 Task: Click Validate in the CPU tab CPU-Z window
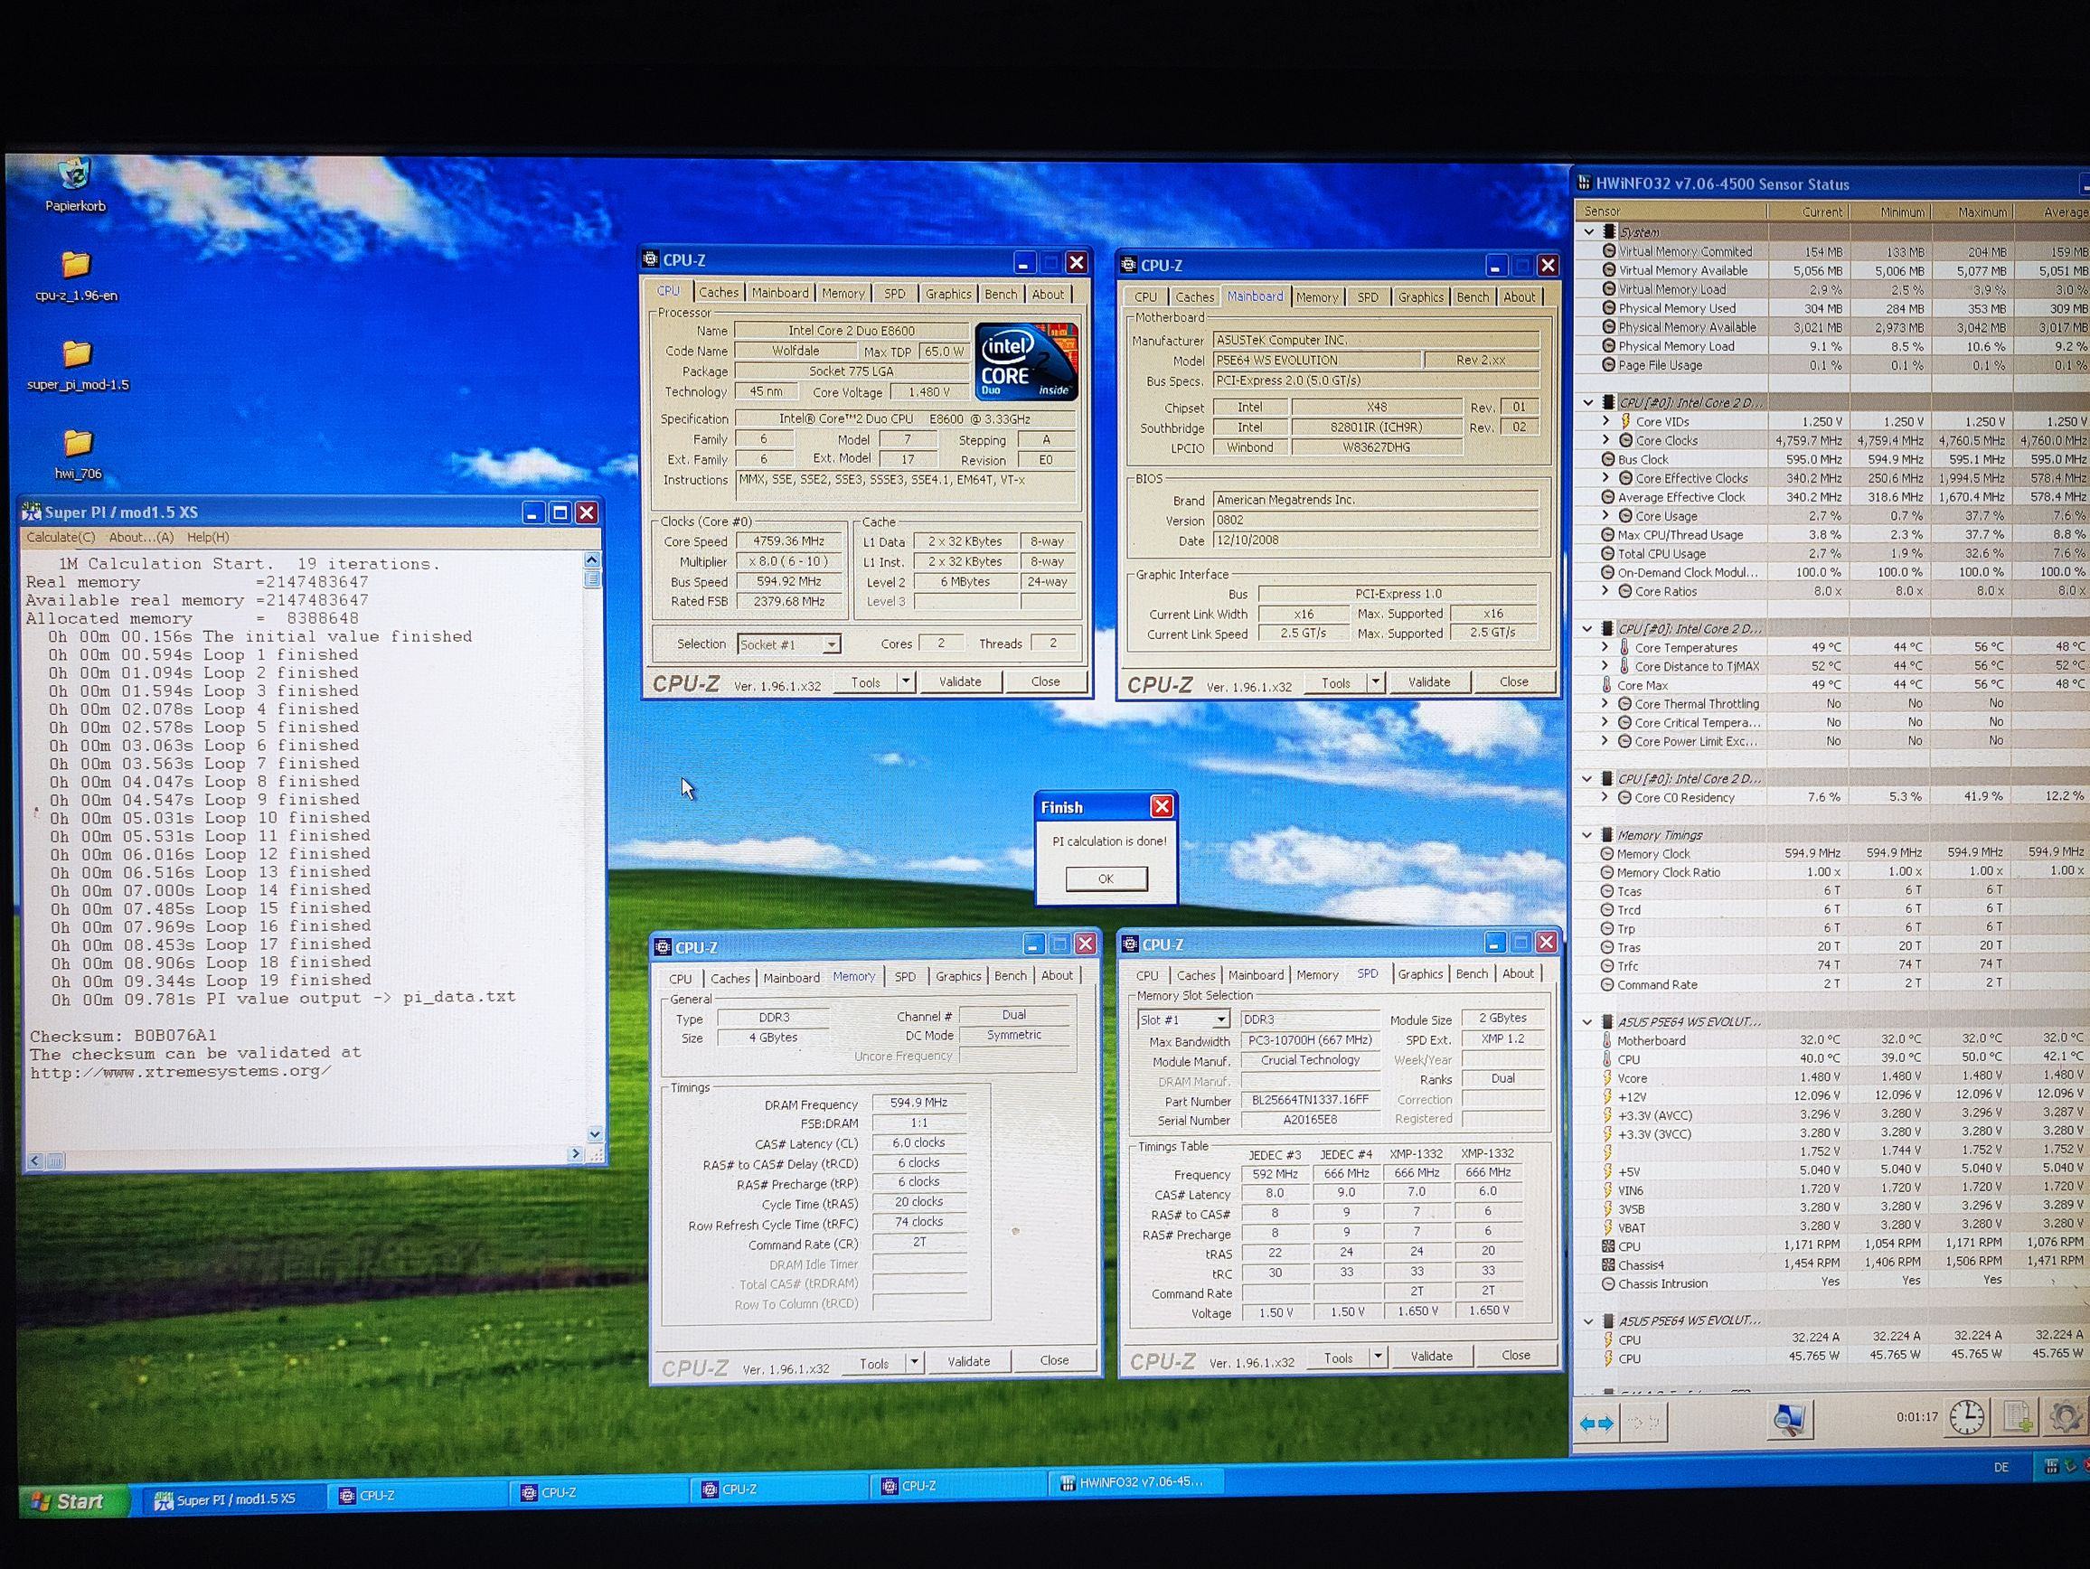(960, 681)
